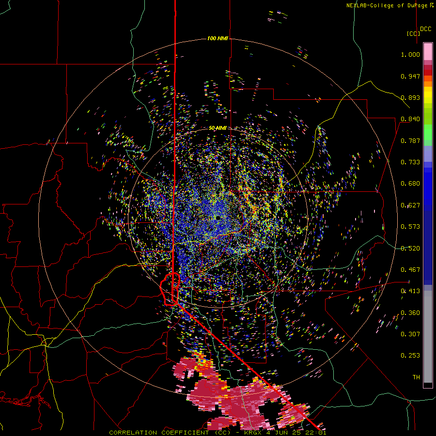
Task: Click the 0.360 legend value
Action: [410, 313]
